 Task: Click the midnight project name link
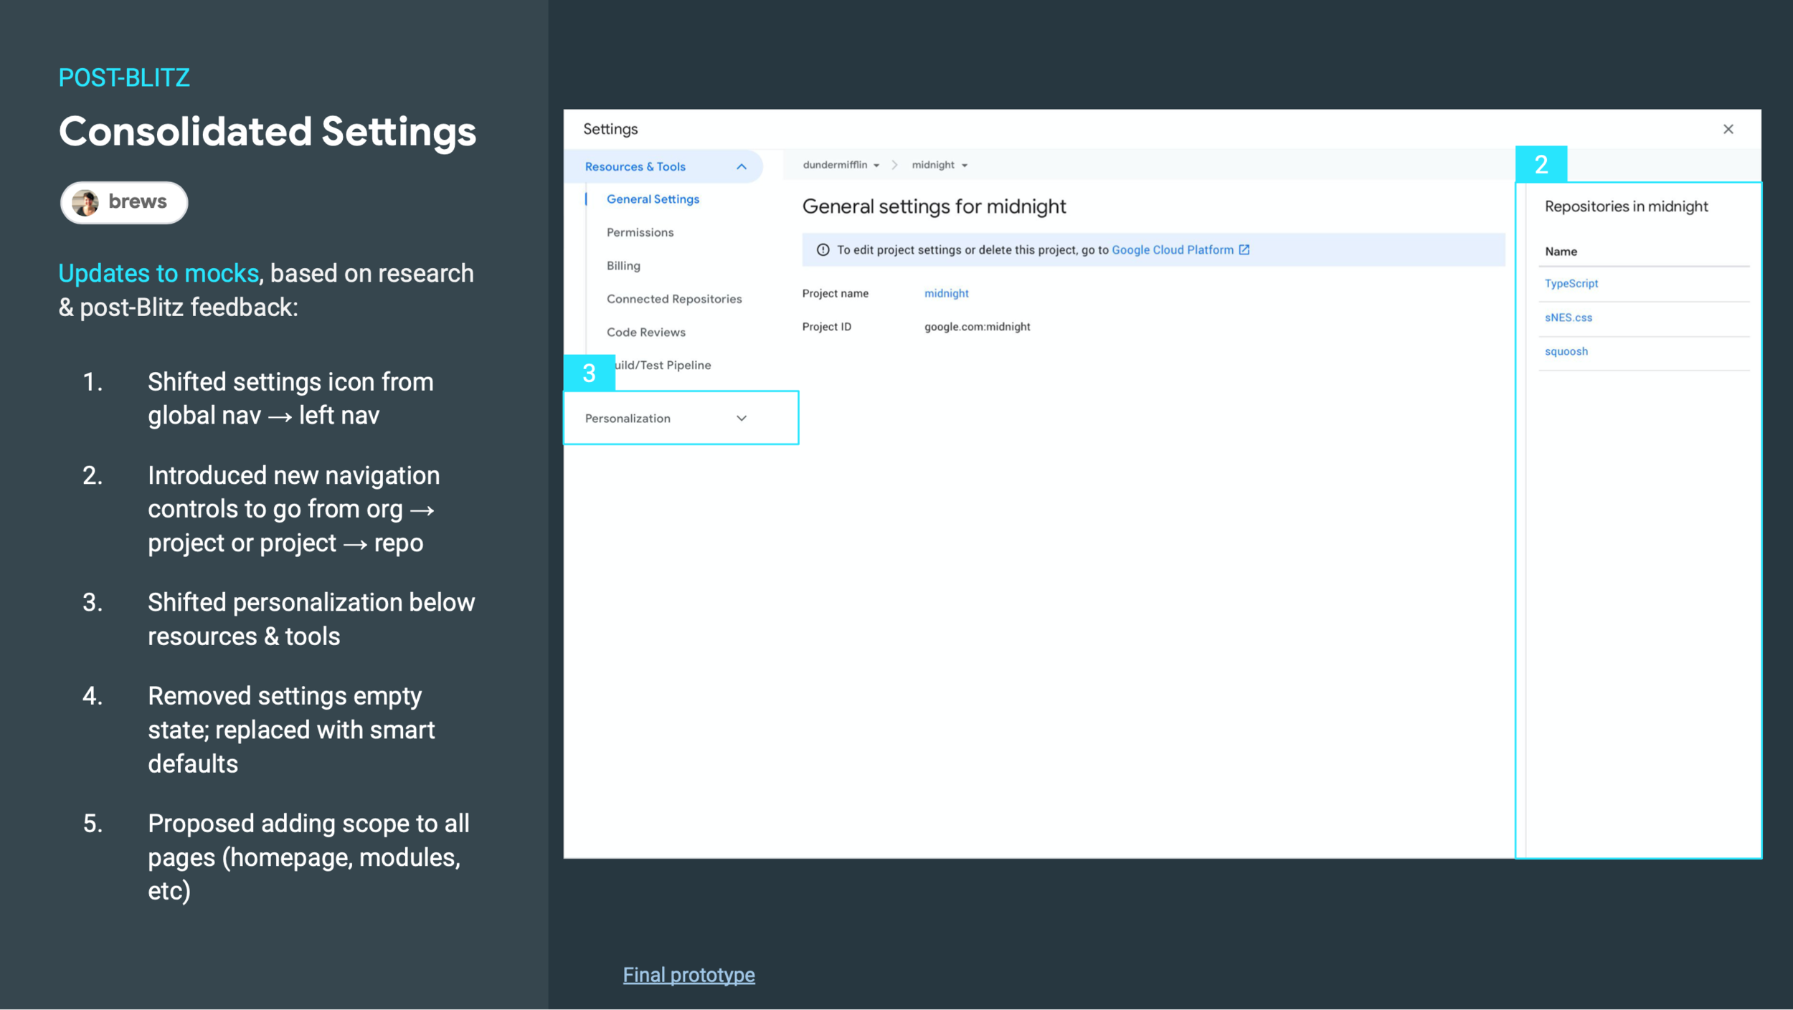click(946, 293)
